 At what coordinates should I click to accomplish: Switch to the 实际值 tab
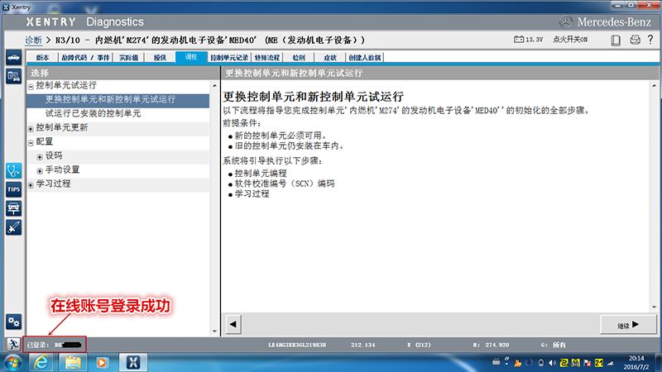point(128,57)
